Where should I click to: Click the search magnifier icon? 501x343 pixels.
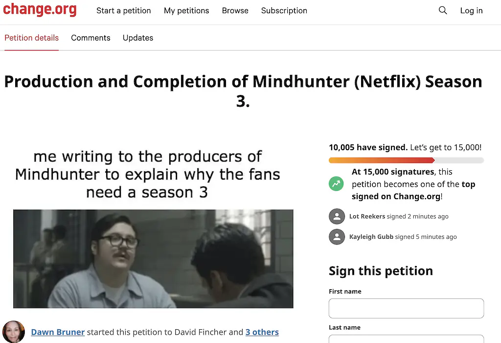click(x=443, y=10)
